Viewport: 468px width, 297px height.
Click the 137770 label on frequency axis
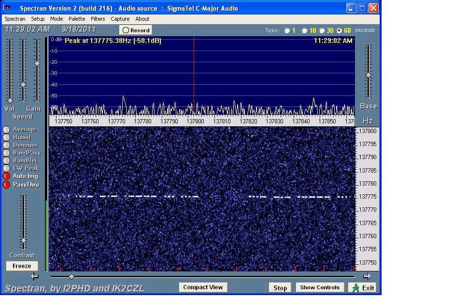(116, 121)
